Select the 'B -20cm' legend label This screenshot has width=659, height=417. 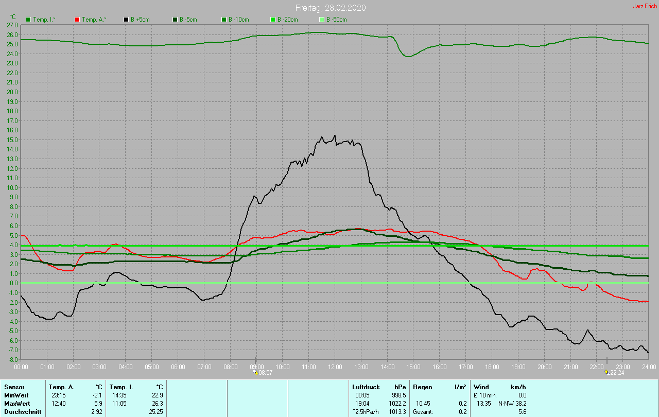[289, 20]
